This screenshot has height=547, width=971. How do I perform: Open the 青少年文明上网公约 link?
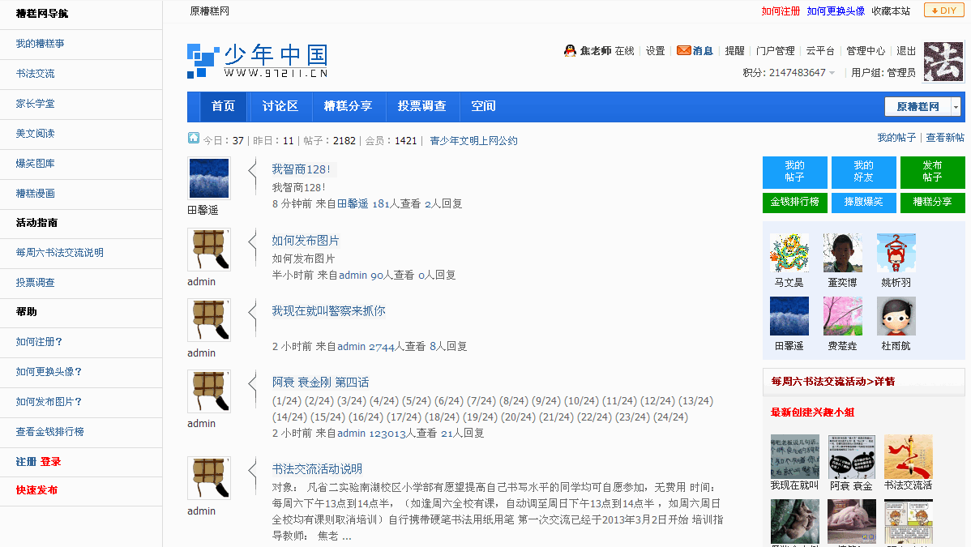tap(473, 141)
